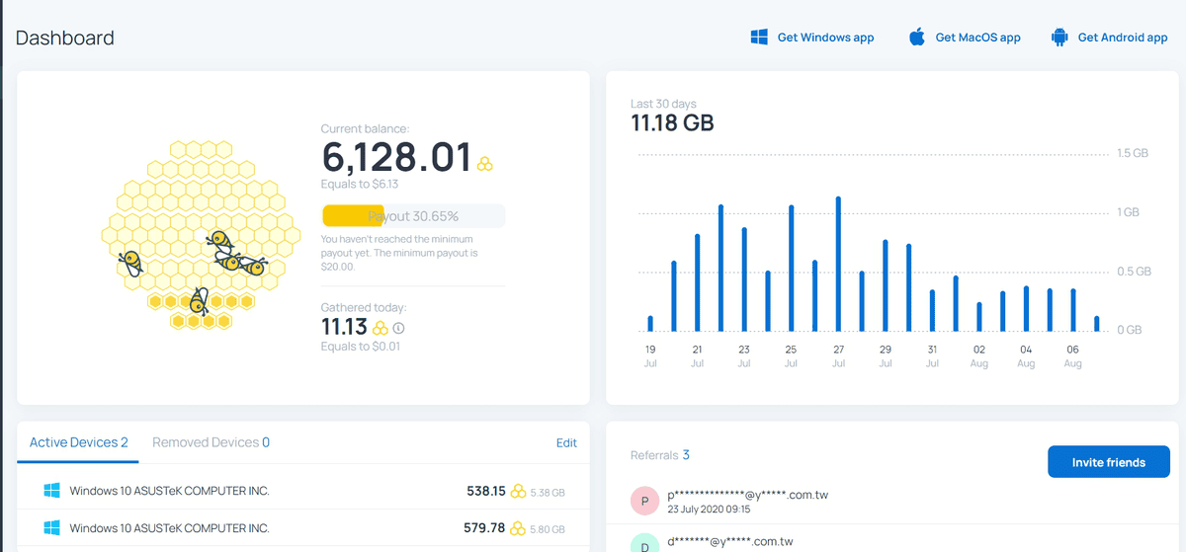Click the info icon beside Gathered today amount

[x=398, y=328]
